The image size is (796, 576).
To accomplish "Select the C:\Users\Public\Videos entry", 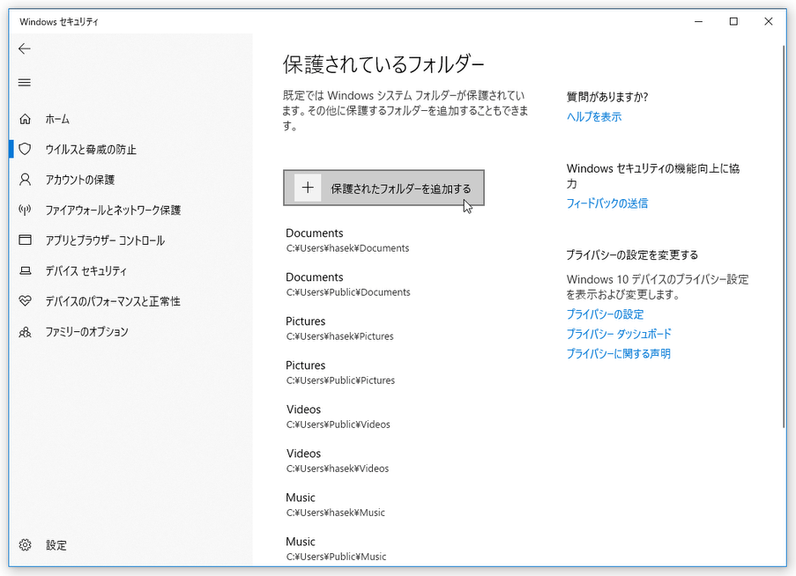I will pos(338,417).
